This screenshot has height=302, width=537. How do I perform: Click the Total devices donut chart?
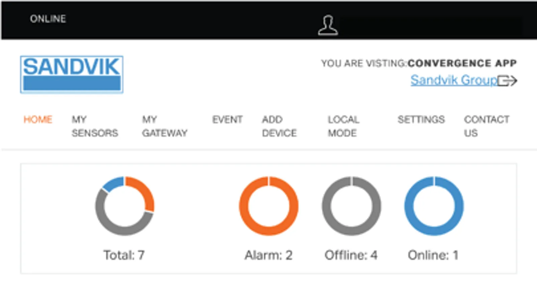[125, 206]
